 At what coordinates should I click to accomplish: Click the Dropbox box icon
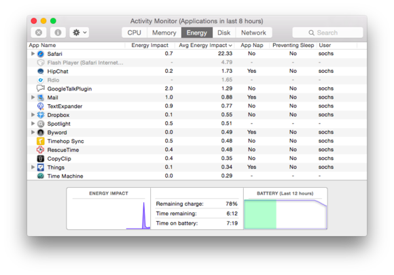point(41,115)
